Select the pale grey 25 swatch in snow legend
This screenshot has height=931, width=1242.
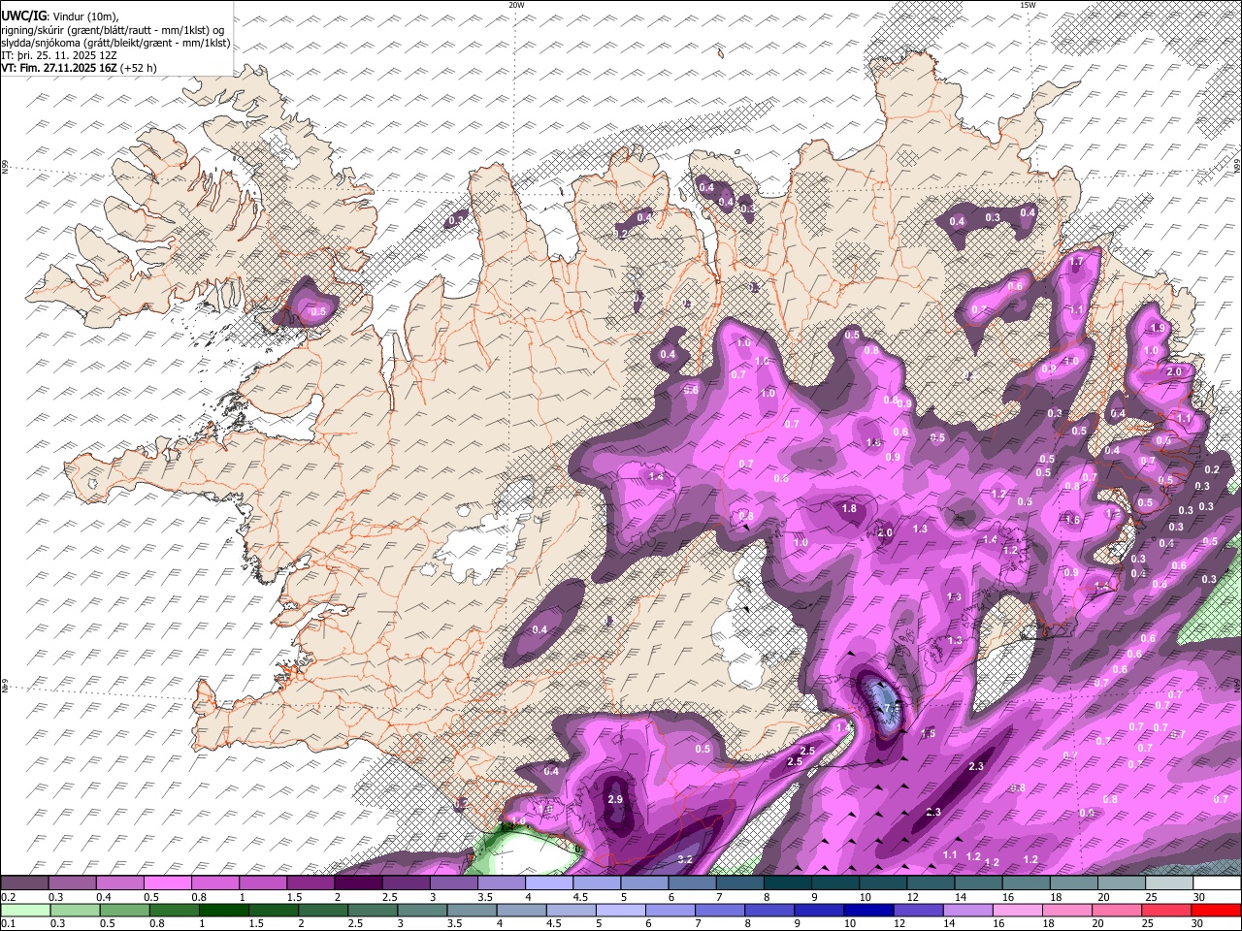(1168, 883)
